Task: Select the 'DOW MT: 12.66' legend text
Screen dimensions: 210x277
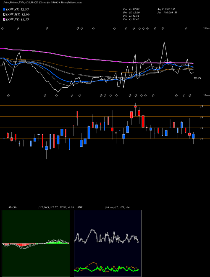Action: (18, 15)
